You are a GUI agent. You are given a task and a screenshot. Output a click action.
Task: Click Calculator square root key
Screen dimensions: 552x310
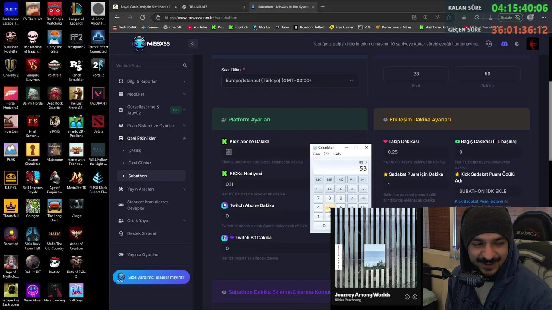point(363,189)
